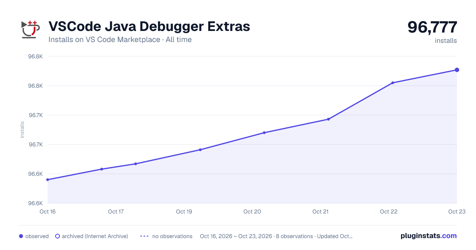Click the Java Debugger Extras coffee cup logo
Screen dimensions: 476x250
30,29
